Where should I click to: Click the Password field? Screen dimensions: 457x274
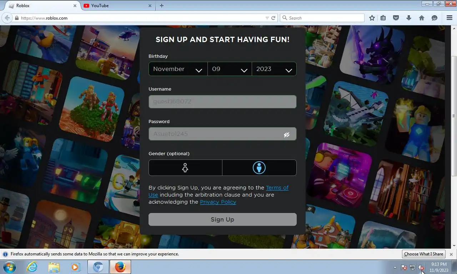pos(222,134)
